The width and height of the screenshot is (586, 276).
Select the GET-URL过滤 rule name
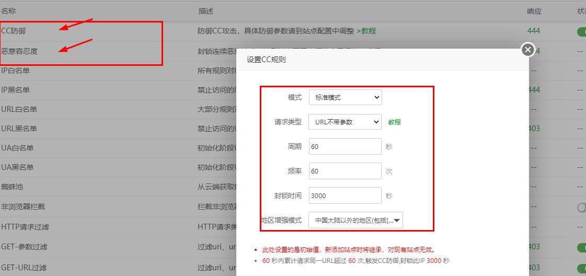tap(24, 268)
